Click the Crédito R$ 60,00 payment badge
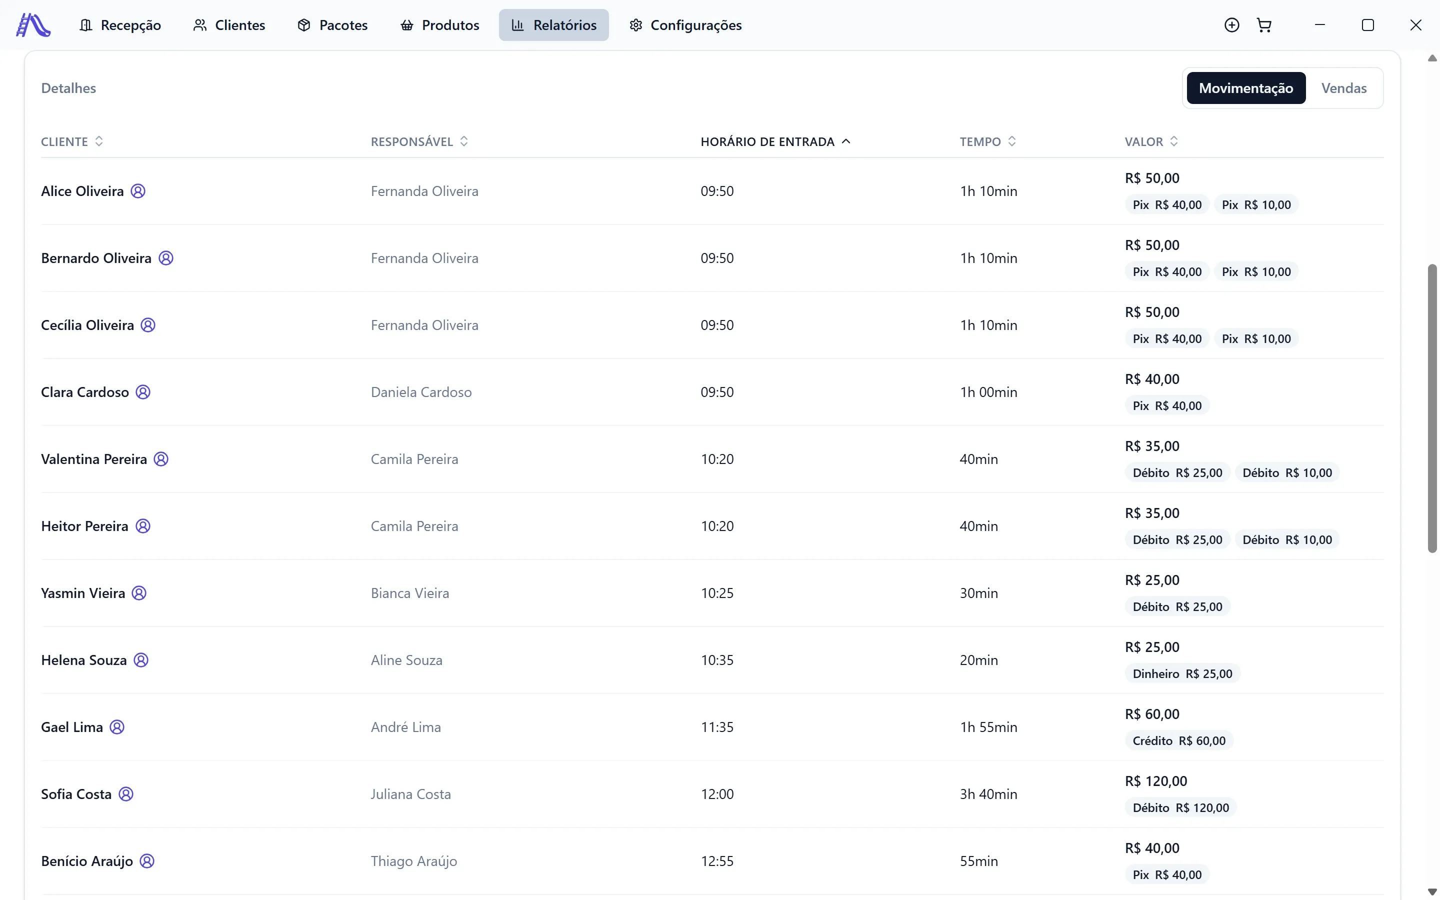 [x=1179, y=741]
